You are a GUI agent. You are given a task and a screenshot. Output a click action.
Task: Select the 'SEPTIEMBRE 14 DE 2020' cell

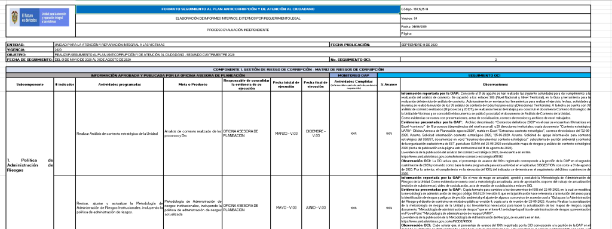495,45
